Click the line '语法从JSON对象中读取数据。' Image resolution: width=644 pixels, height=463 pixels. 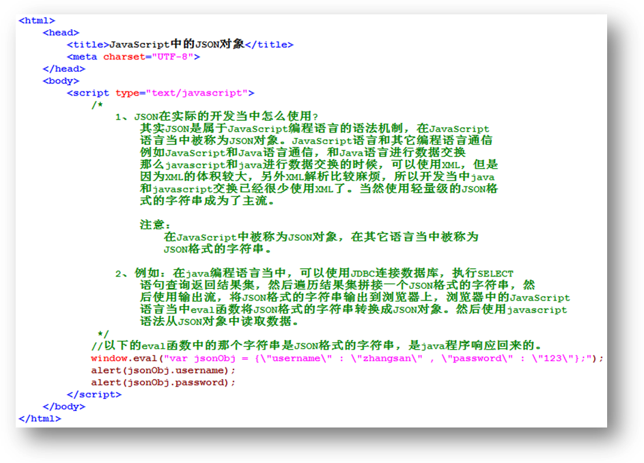[219, 321]
